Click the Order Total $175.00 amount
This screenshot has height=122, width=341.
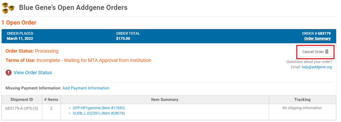point(123,38)
